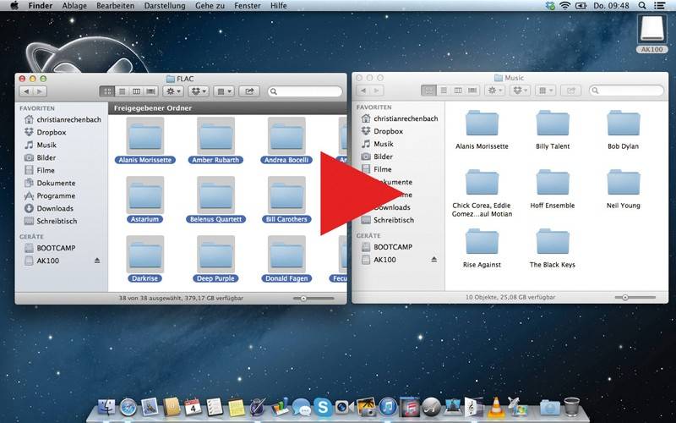Click search field in Music window
This screenshot has height=423, width=676.
pyautogui.click(x=626, y=91)
